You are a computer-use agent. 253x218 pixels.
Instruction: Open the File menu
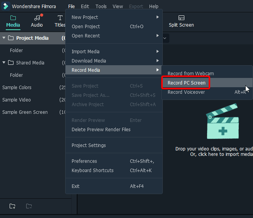(x=71, y=6)
